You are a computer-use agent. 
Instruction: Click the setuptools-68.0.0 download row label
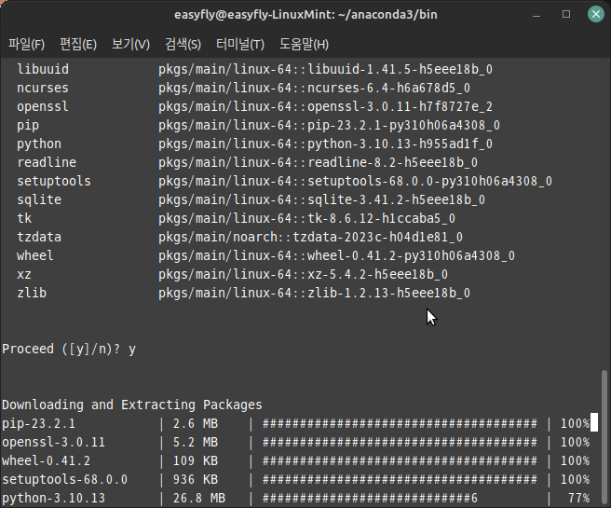point(64,480)
